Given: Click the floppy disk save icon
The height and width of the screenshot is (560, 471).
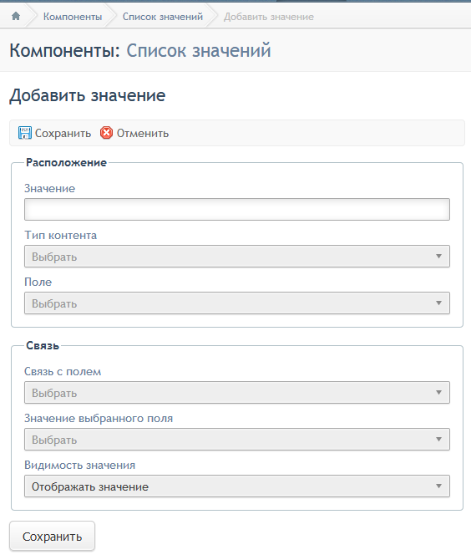Looking at the screenshot, I should click(24, 133).
